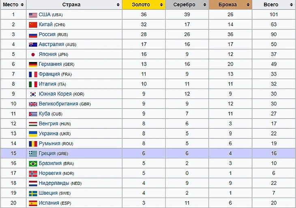Screen dimensions: 296x208
Task: Open the Германия country link
Action: pyautogui.click(x=50, y=64)
